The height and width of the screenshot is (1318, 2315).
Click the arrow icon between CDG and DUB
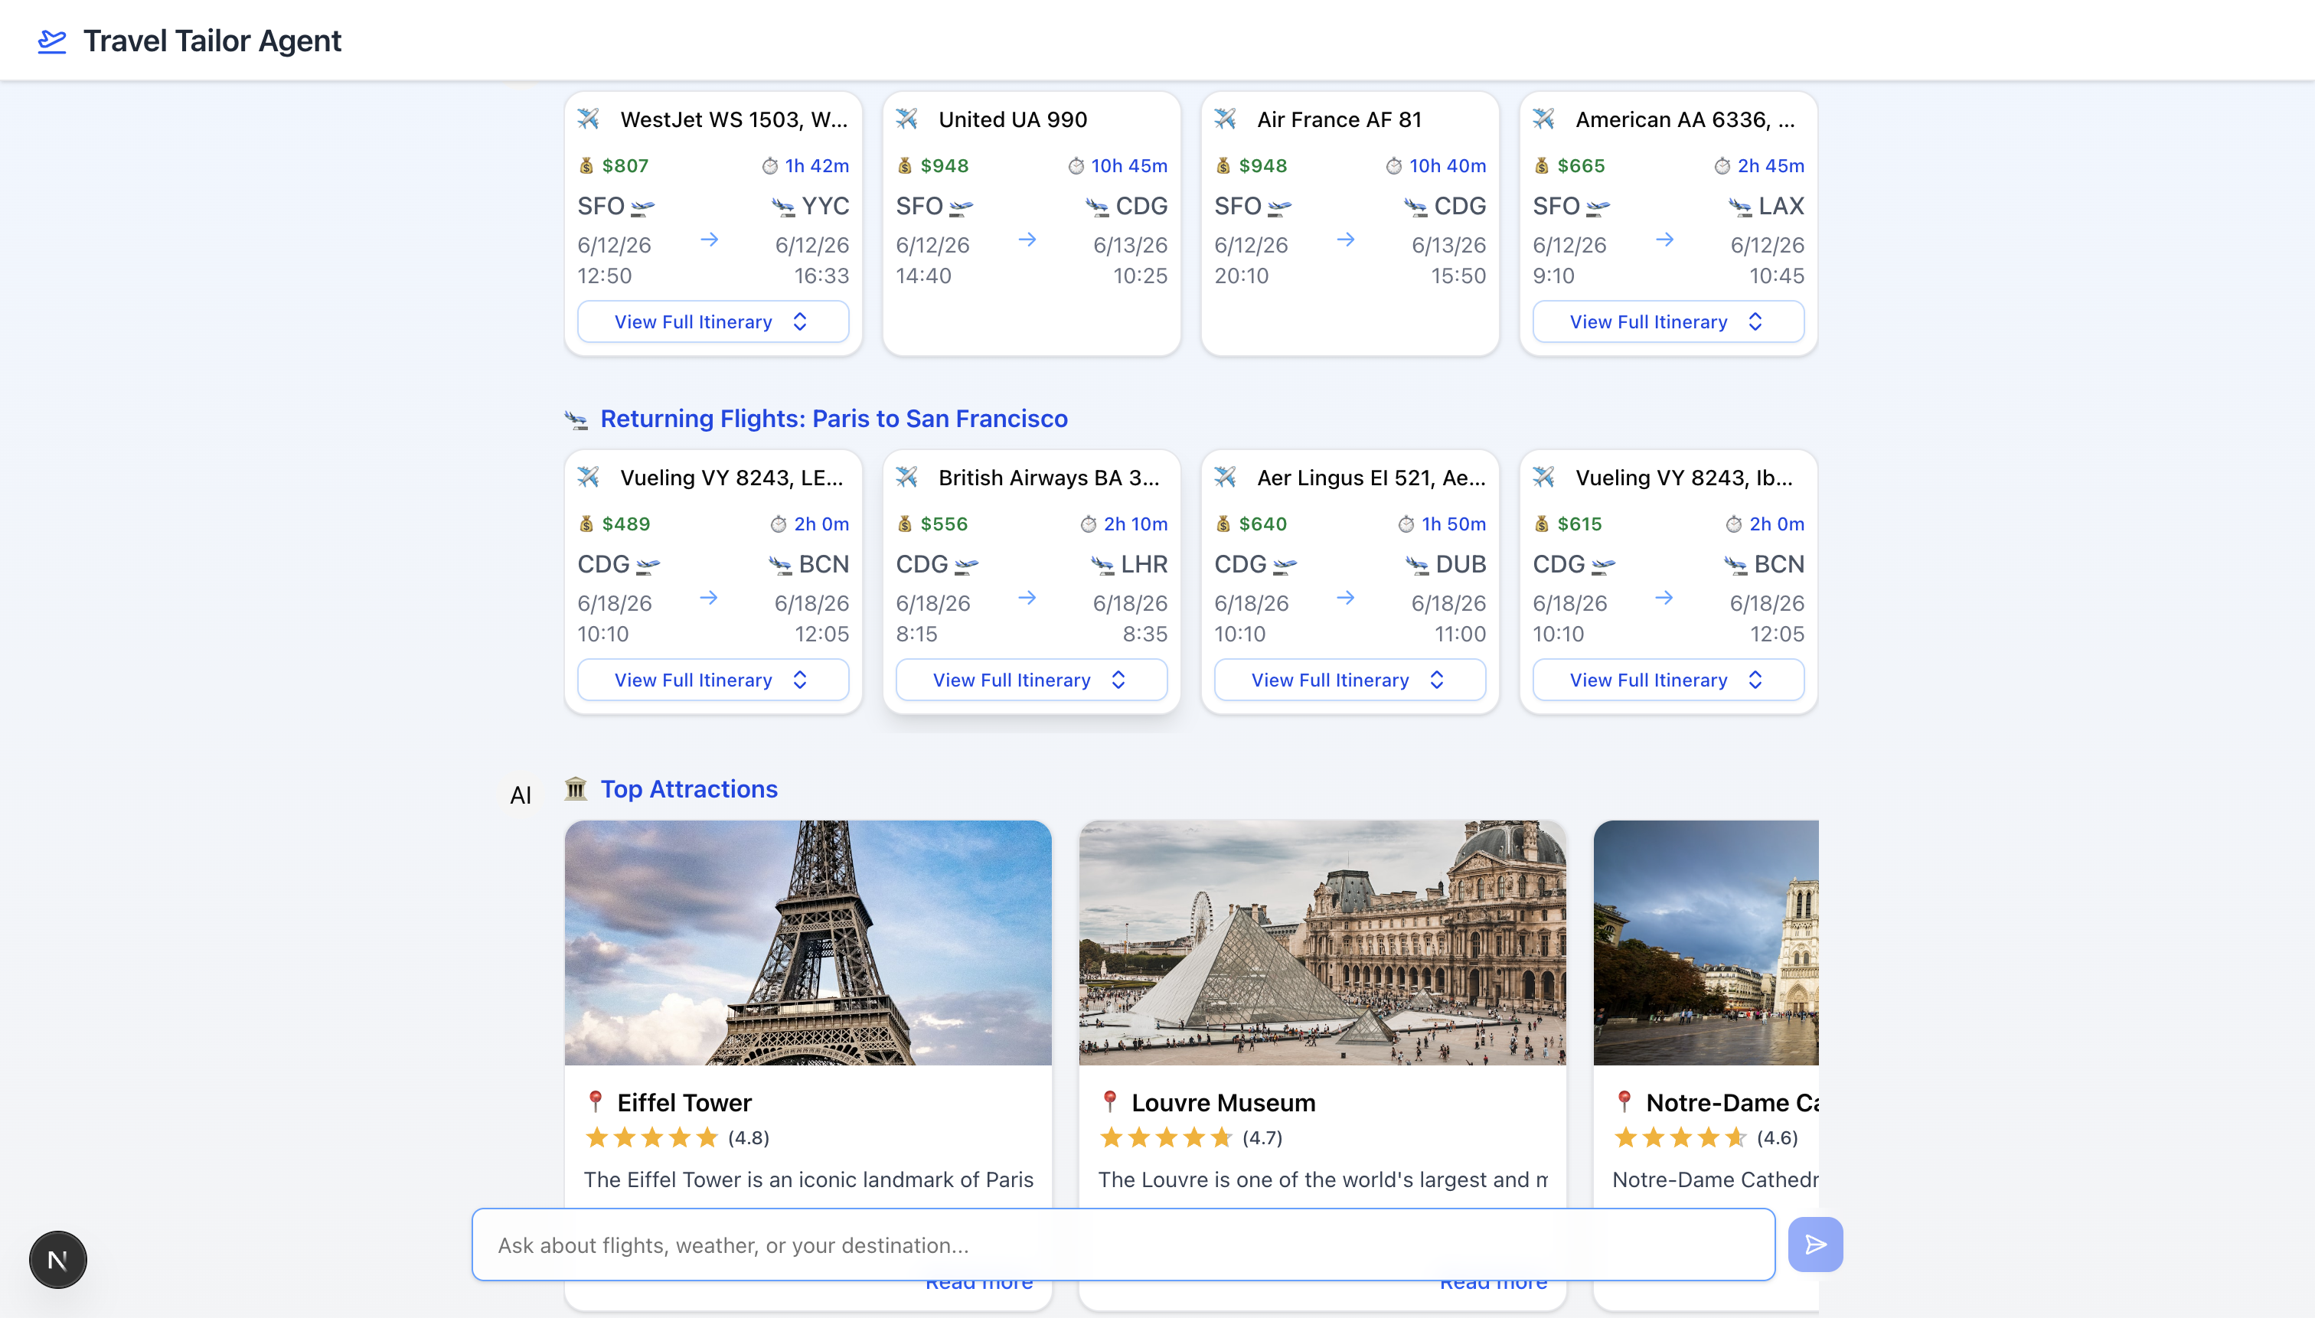(1347, 599)
